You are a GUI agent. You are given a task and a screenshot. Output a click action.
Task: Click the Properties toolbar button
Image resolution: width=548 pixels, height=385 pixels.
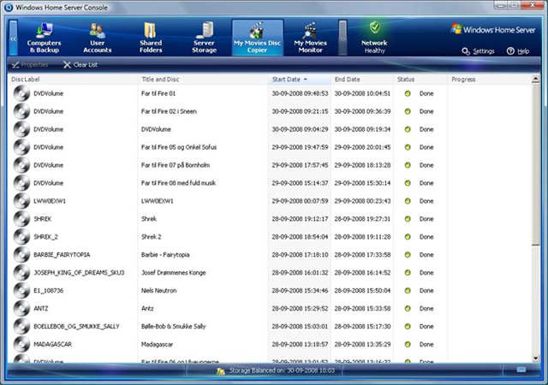pyautogui.click(x=30, y=65)
